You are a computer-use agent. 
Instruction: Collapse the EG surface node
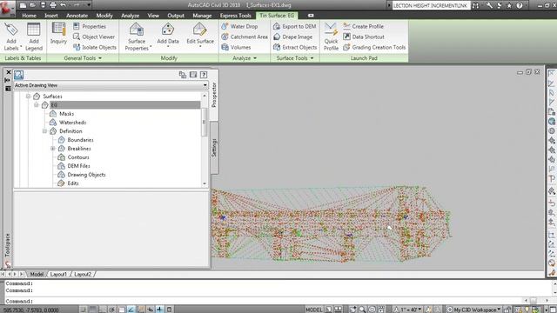click(37, 105)
